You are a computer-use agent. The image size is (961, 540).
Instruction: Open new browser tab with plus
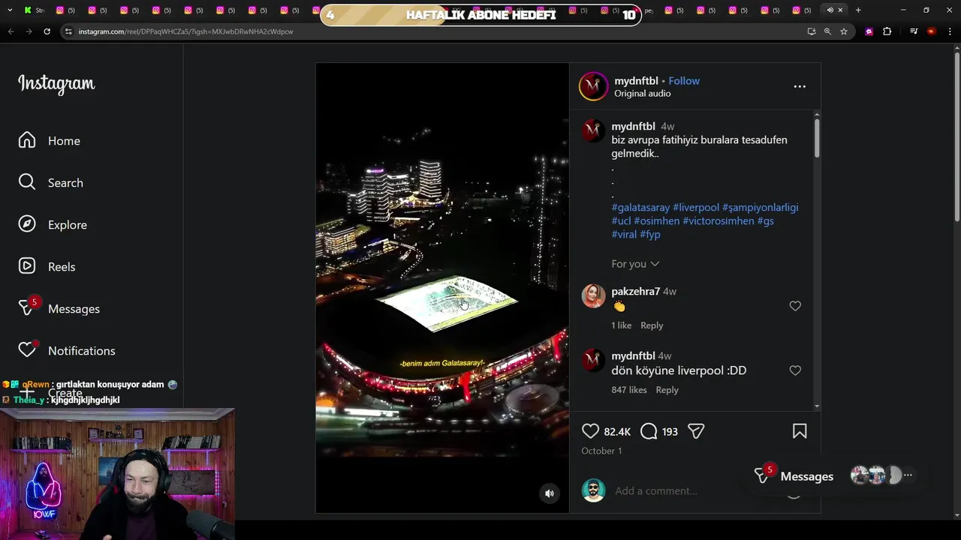tap(858, 10)
